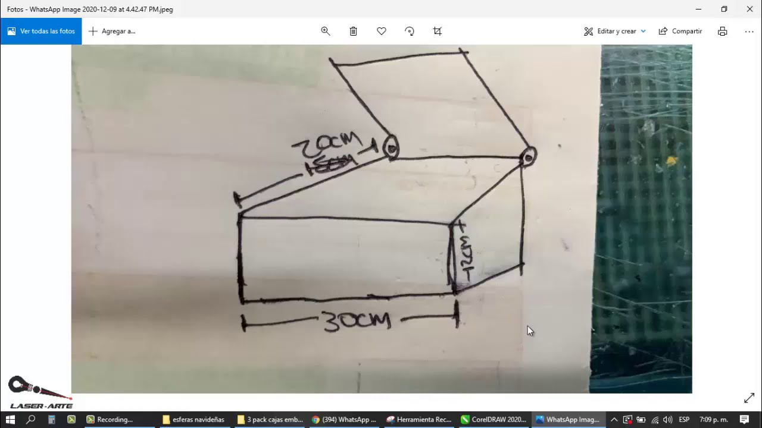Select WhatsApp Imag... Photos taskbar item
This screenshot has height=428, width=762.
(569, 419)
